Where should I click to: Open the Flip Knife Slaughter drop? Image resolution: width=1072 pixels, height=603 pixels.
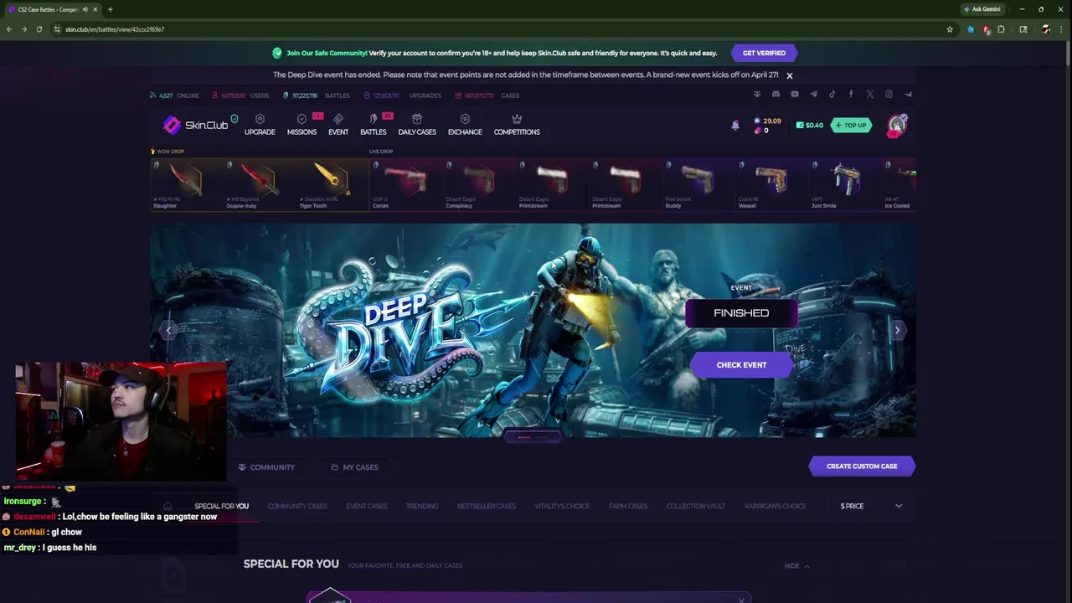187,184
